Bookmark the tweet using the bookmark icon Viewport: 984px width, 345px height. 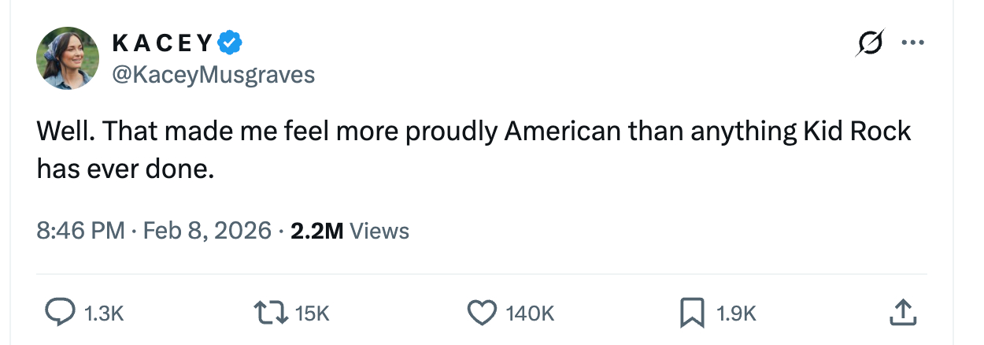pyautogui.click(x=692, y=313)
